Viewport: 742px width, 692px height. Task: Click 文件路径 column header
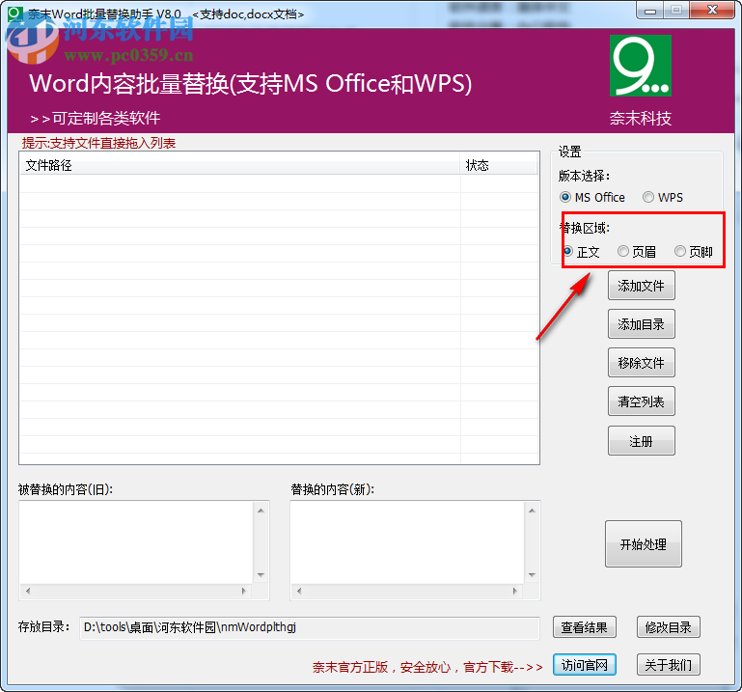[x=240, y=165]
